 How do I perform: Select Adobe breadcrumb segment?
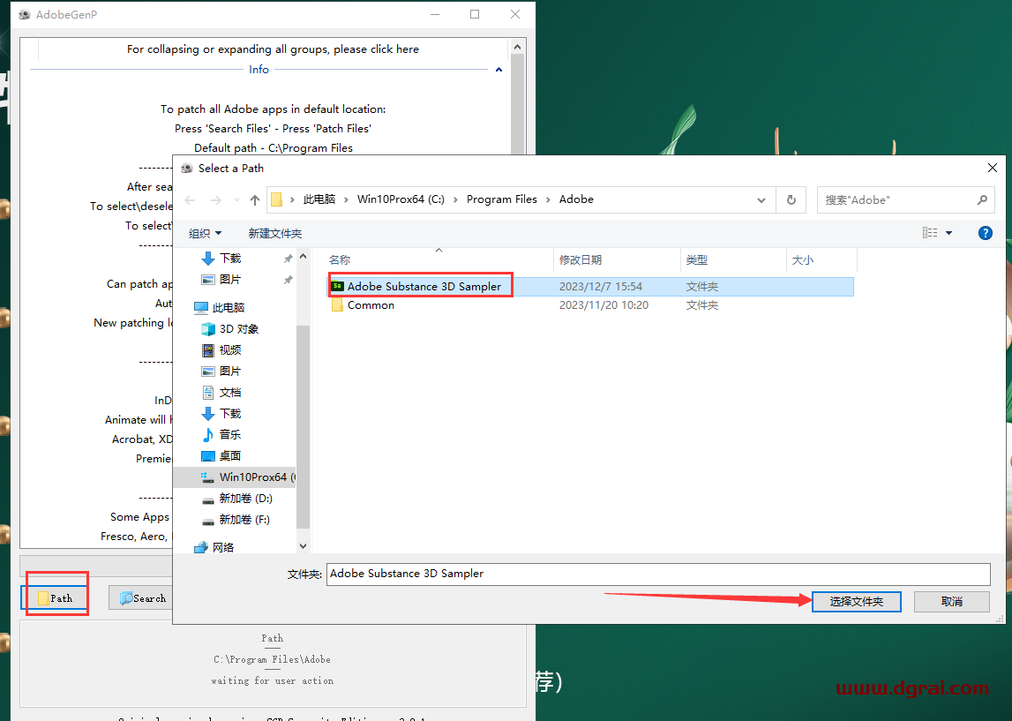576,199
